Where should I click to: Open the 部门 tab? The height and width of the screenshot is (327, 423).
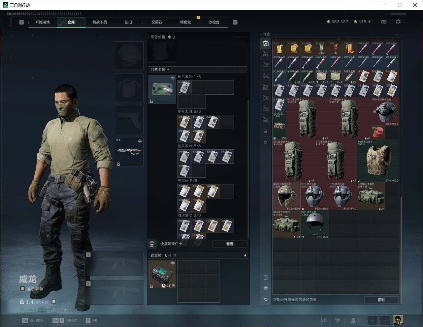[128, 22]
